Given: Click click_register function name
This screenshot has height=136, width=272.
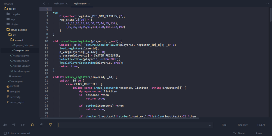Looking at the screenshot, I should click(x=78, y=77).
